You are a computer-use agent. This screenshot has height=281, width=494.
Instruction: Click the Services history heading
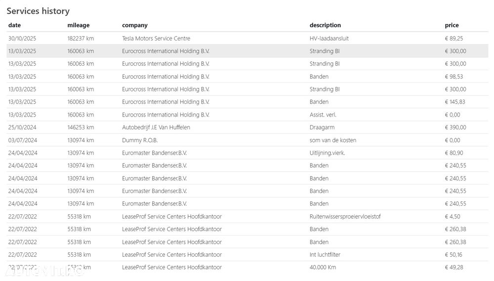click(38, 11)
